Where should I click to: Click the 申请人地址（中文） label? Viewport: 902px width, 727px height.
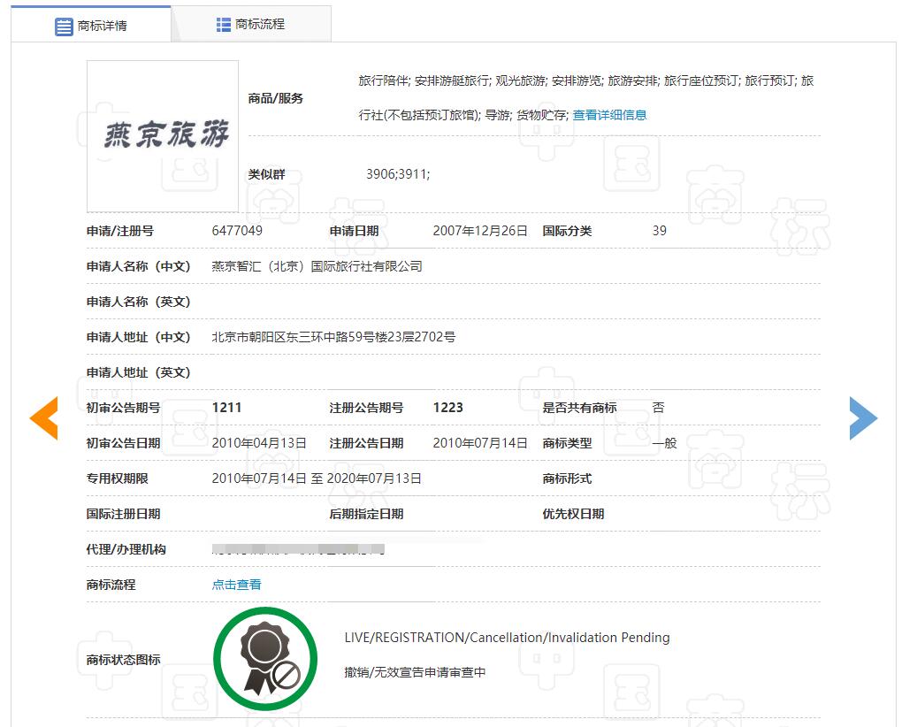click(x=139, y=337)
